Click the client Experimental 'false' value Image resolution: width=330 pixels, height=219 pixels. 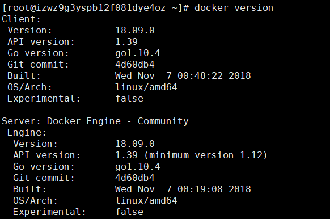(x=129, y=99)
